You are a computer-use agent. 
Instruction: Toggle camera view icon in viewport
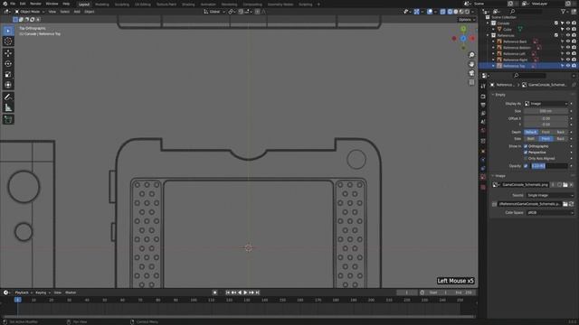click(x=471, y=73)
